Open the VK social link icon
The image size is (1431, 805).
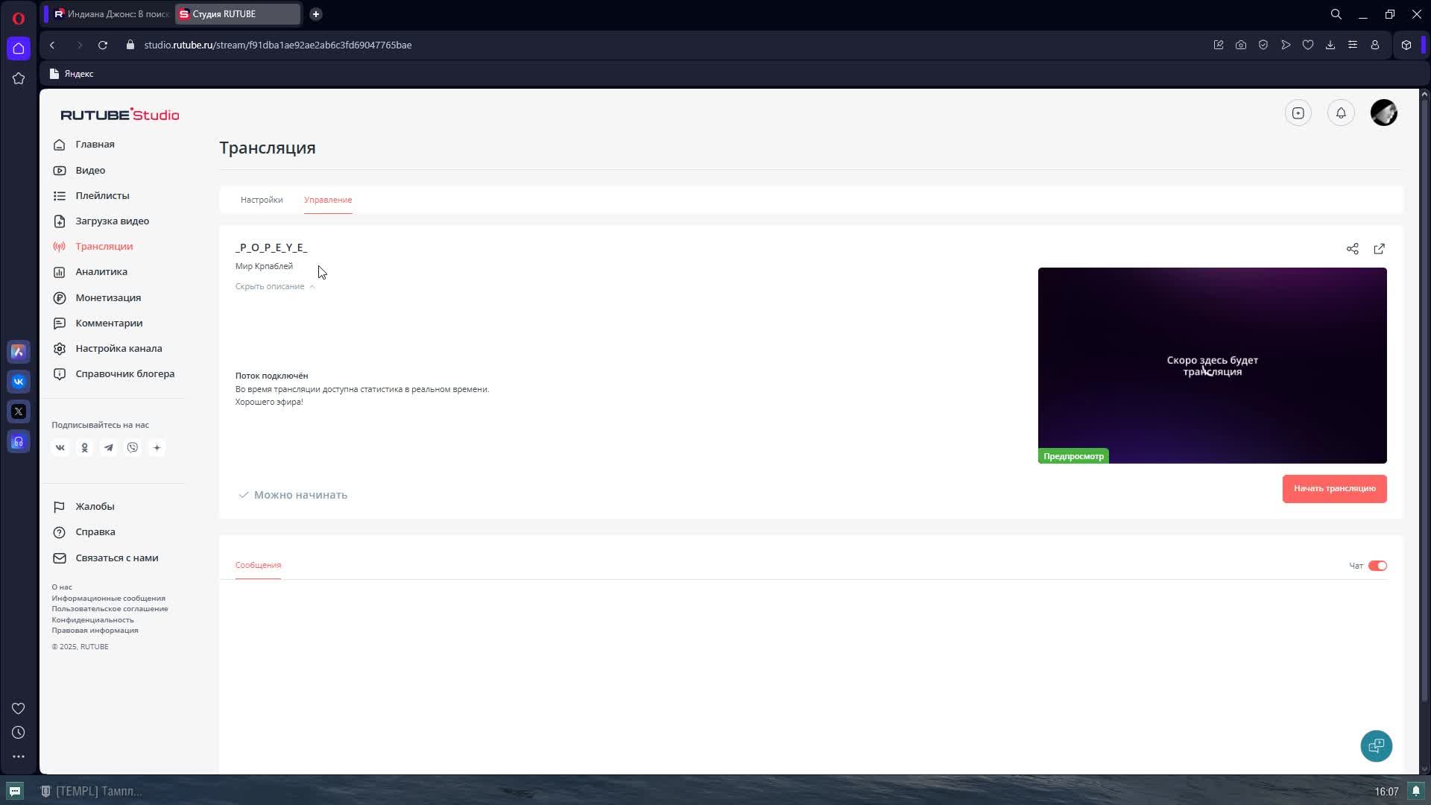60,448
